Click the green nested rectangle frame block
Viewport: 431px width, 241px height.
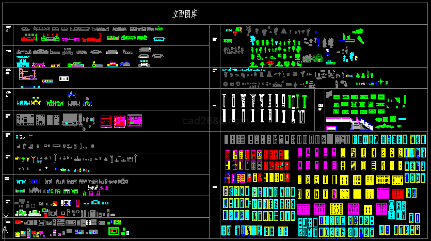click(x=113, y=230)
